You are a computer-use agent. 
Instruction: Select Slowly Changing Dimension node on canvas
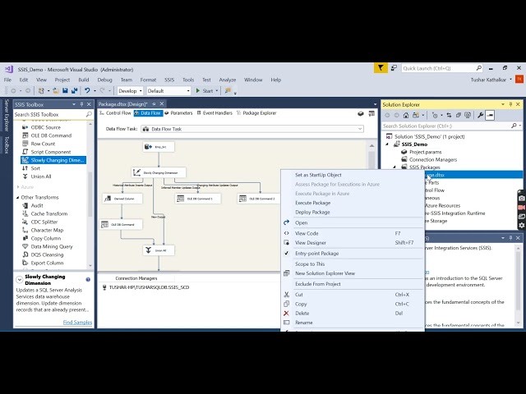(x=159, y=172)
